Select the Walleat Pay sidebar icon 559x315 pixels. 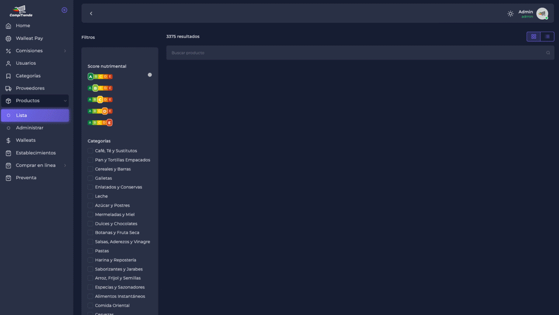pyautogui.click(x=7, y=38)
